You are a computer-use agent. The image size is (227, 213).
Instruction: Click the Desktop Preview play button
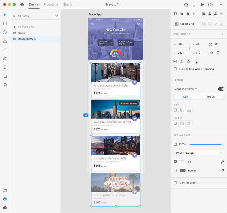[202, 5]
